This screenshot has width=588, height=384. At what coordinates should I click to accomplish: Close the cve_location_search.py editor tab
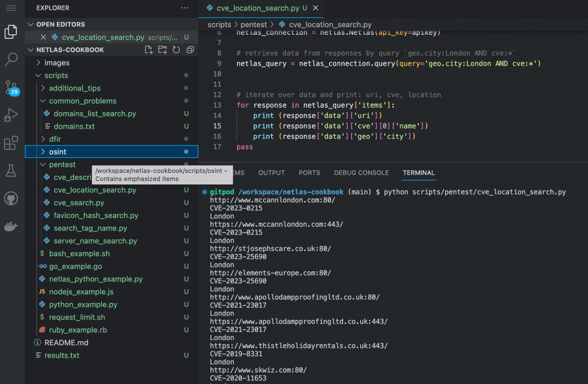click(316, 8)
